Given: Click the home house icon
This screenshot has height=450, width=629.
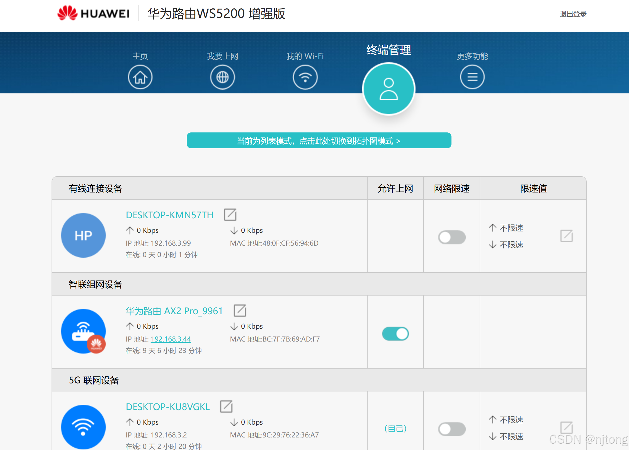Looking at the screenshot, I should coord(140,77).
